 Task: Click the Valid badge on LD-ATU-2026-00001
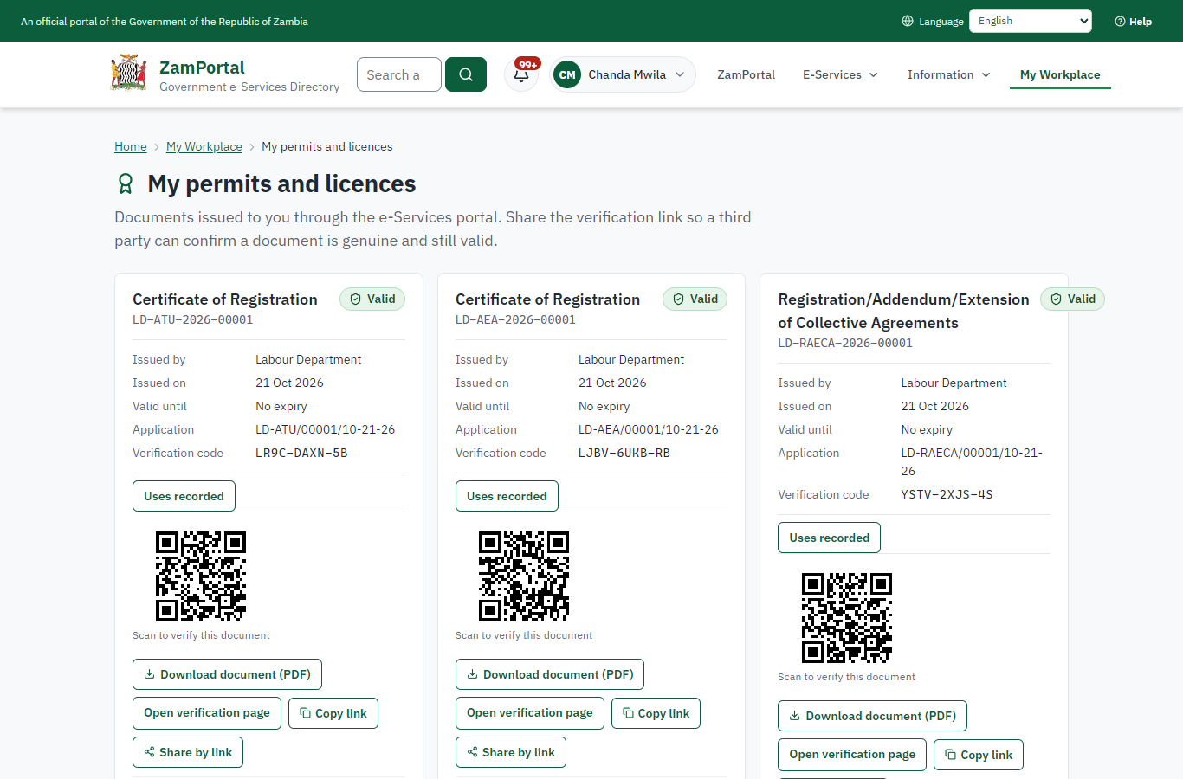(x=372, y=299)
